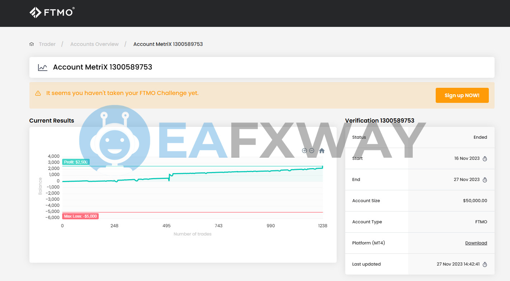Click the -6,000 y-axis tick label
Screen dimensions: 510x281
tap(53, 218)
